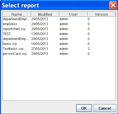Image resolution: width=118 pixels, height=114 pixels.
Task: Select the emplyess report row
Action: click(59, 24)
